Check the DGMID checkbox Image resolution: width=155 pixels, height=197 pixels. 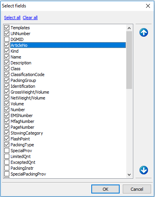pyautogui.click(x=7, y=39)
